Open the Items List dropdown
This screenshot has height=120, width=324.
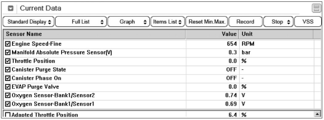pos(168,22)
